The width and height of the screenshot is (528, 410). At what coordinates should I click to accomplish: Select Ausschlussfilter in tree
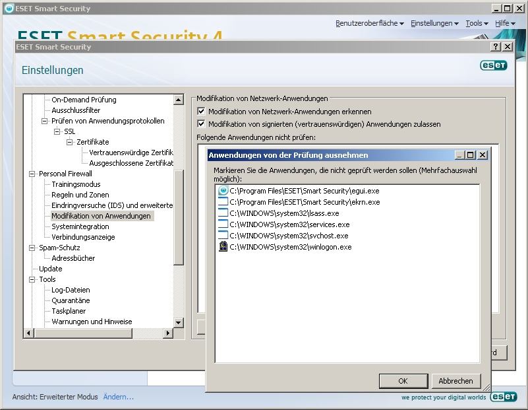click(x=76, y=110)
